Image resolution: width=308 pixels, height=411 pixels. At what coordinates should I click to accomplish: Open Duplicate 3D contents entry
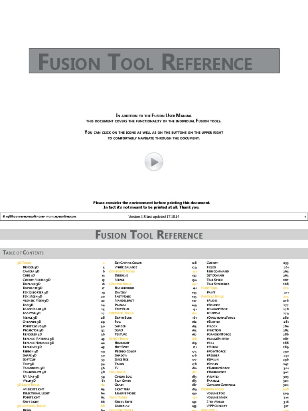pyautogui.click(x=32, y=288)
